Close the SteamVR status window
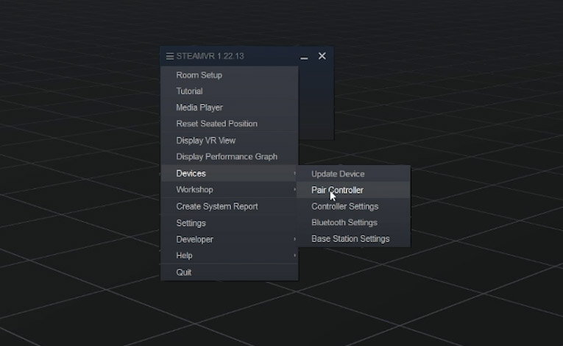The height and width of the screenshot is (346, 563). coord(322,56)
